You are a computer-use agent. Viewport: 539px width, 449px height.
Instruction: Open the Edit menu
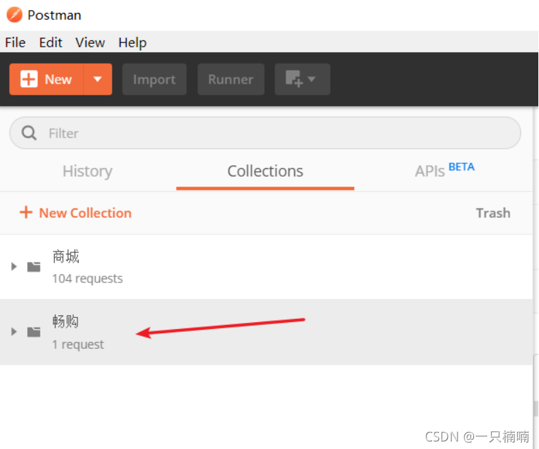(x=51, y=43)
